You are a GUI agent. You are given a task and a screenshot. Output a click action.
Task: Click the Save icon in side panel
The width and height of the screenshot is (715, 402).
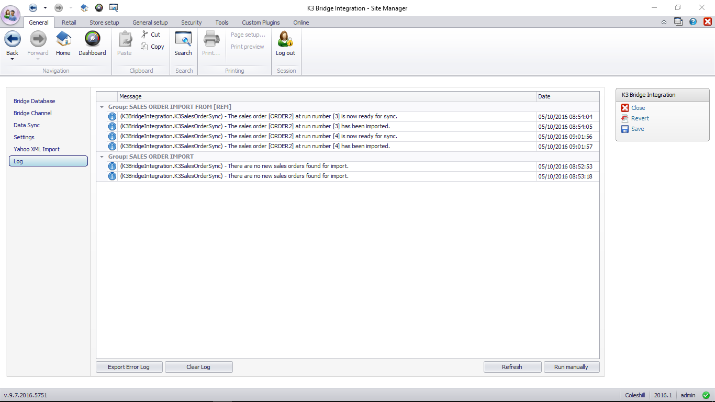pyautogui.click(x=625, y=129)
